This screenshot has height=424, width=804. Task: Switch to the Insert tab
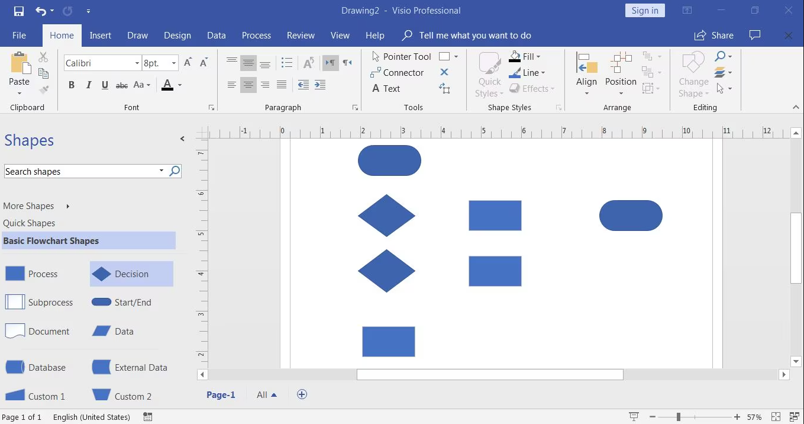coord(101,36)
